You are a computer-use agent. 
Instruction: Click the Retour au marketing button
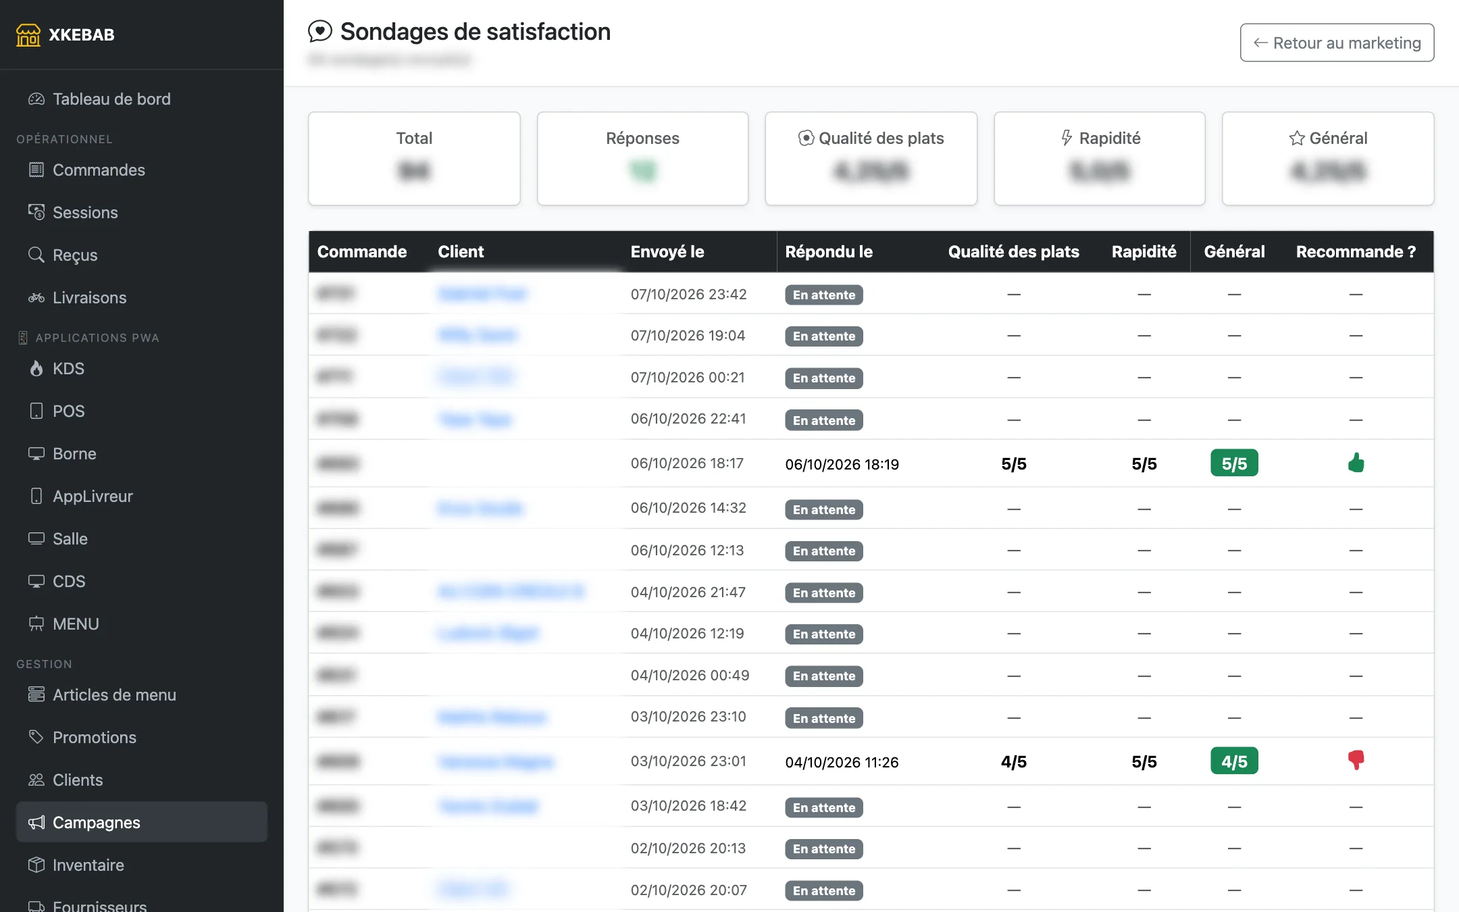(1337, 43)
